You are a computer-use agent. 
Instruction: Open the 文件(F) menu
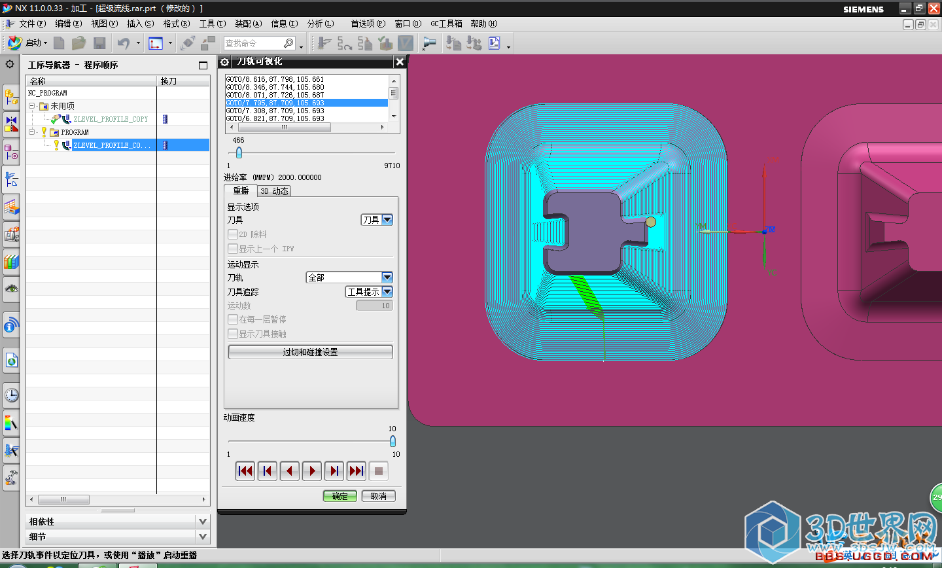click(x=32, y=24)
